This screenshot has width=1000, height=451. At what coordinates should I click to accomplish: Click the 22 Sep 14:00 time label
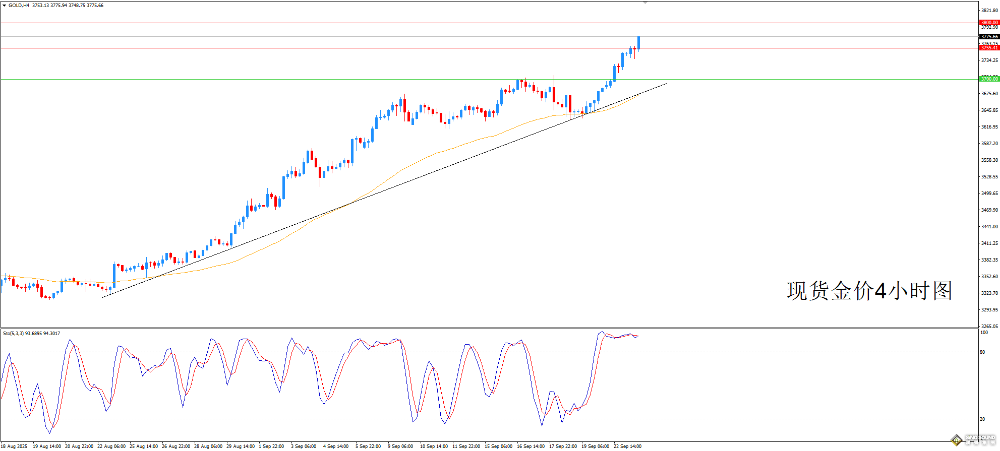627,446
